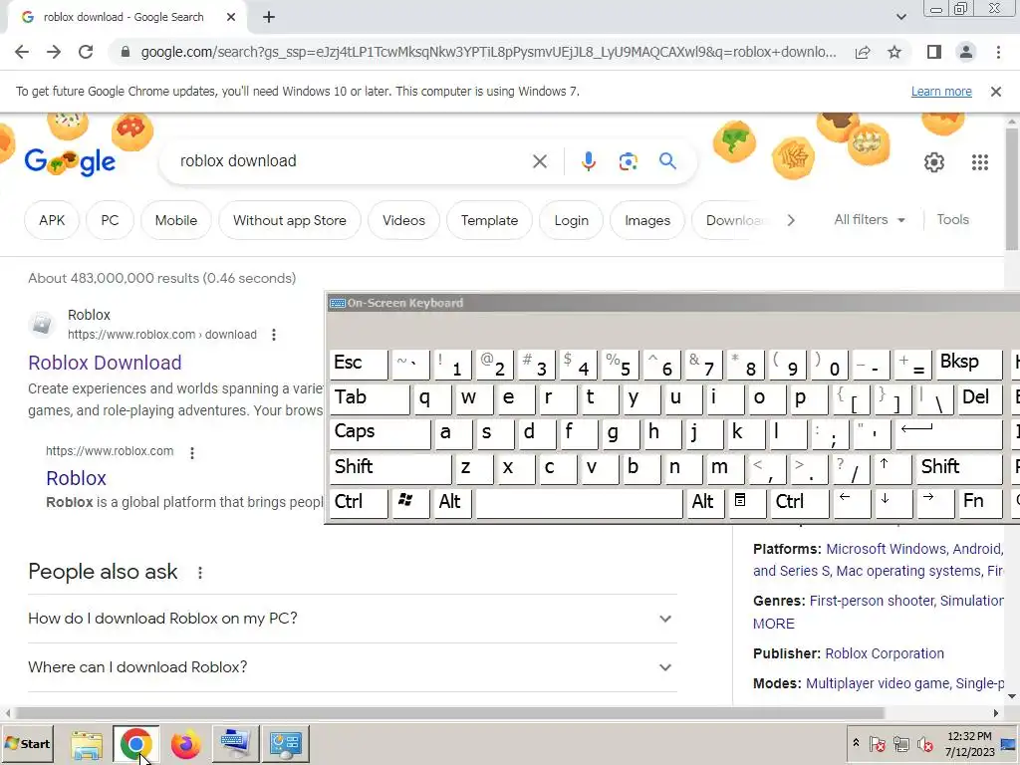Toggle the Fn key on the keyboard
Screen dimensions: 1020x765
(x=980, y=502)
